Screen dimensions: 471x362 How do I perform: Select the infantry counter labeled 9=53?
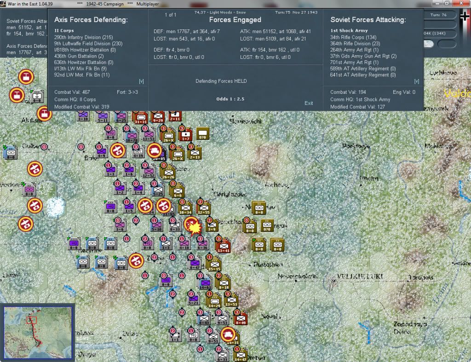(x=222, y=318)
